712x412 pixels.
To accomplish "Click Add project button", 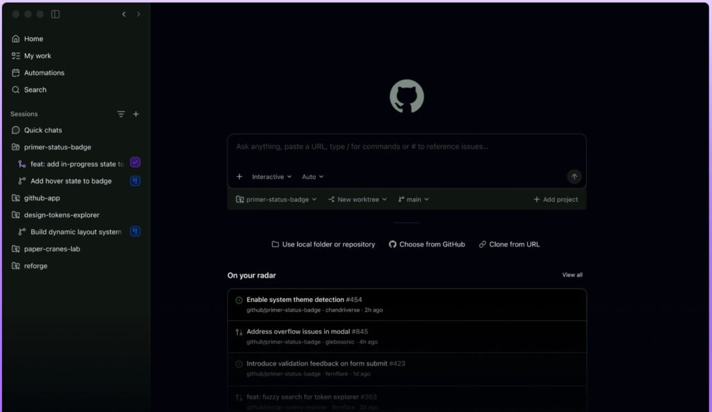I will [x=556, y=199].
